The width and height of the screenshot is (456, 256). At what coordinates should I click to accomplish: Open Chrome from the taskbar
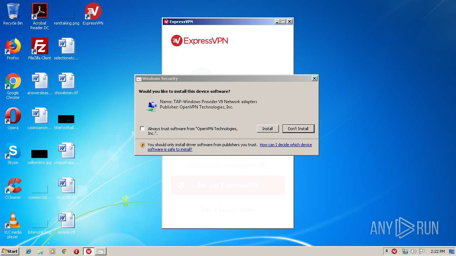point(64,251)
